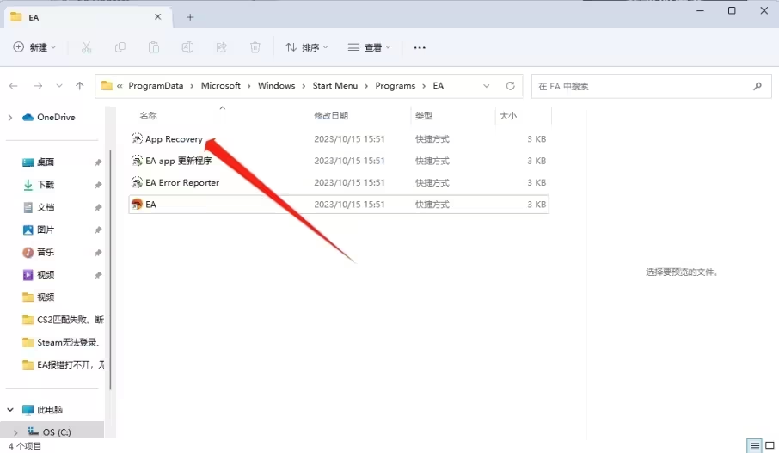This screenshot has height=453, width=779.
Task: Switch to large thumbnails view icon
Action: pyautogui.click(x=770, y=445)
